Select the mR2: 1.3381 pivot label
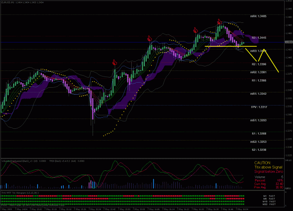The width and height of the screenshot is (293, 211). pyautogui.click(x=258, y=72)
